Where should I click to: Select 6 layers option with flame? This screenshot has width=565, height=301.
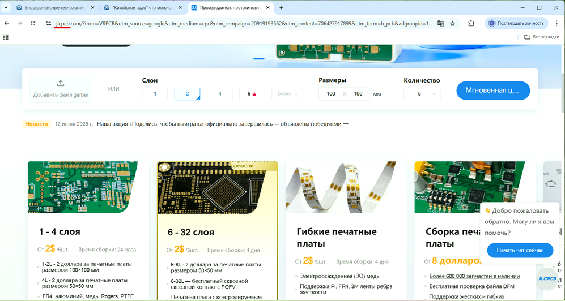[x=252, y=94]
